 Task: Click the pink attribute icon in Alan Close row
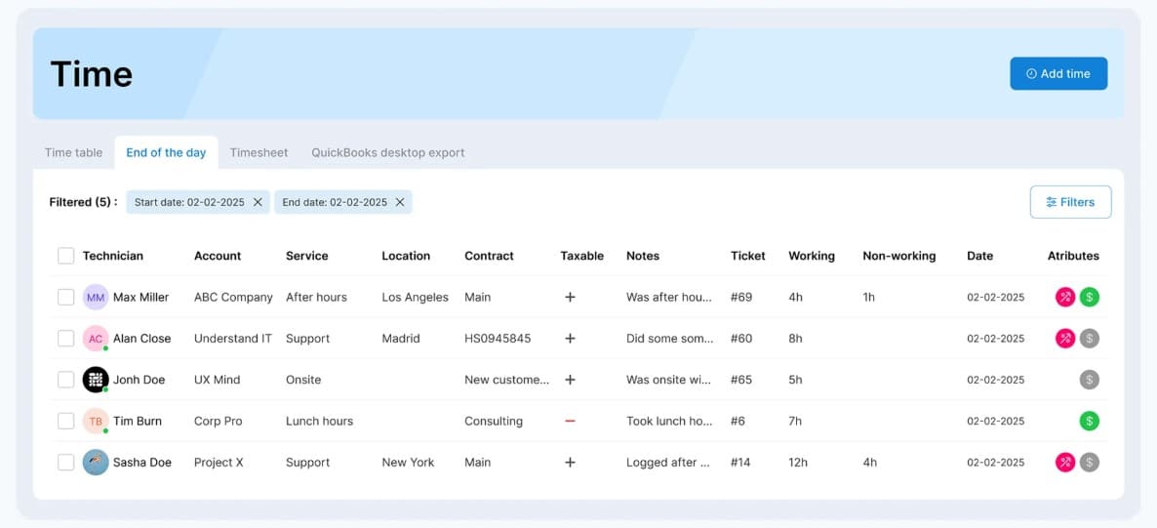point(1064,339)
